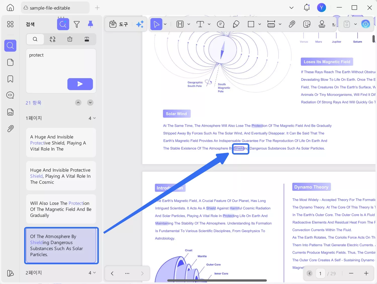Select the cursor selection tool
The height and width of the screenshot is (284, 377).
pos(156,24)
